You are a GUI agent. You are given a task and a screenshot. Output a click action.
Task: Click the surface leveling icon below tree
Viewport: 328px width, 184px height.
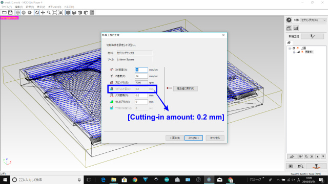[292, 156]
